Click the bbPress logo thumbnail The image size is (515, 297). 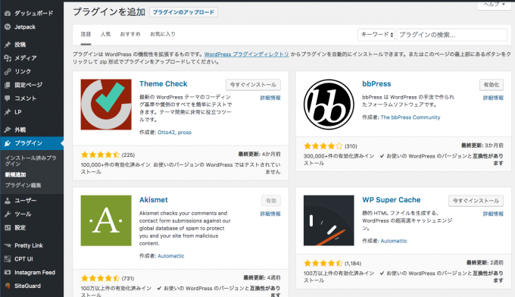pyautogui.click(x=329, y=105)
